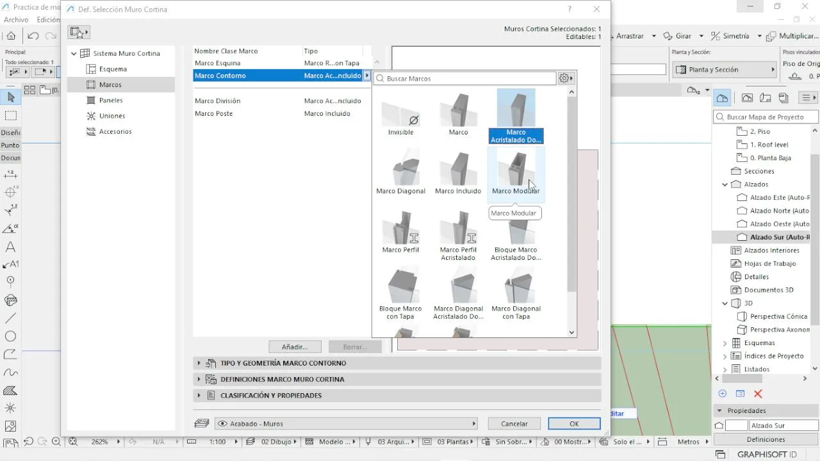Open Alzado Sur elevation
820x461 pixels.
tap(774, 237)
